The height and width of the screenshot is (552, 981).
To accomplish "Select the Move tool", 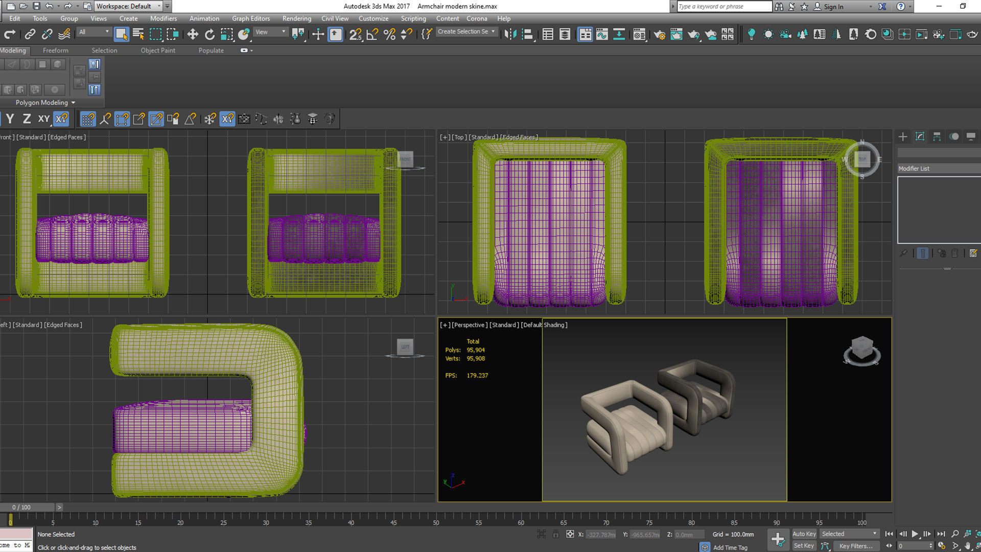I will coord(193,34).
